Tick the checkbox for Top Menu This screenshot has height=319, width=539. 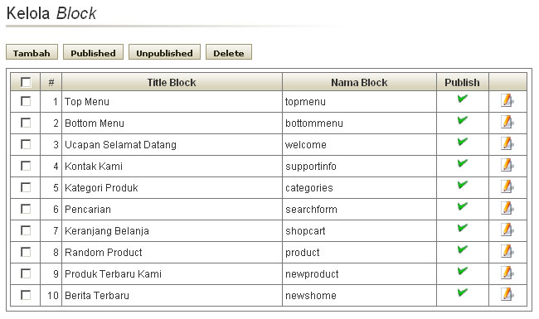pos(26,101)
